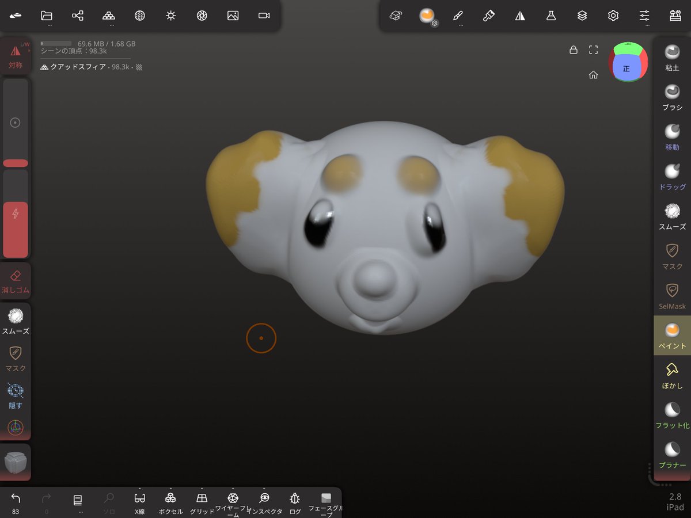Tap the view orientation cube
691x518 pixels.
[x=628, y=62]
